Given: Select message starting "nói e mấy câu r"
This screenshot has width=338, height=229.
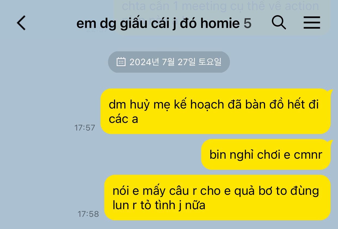Looking at the screenshot, I should (x=217, y=198).
